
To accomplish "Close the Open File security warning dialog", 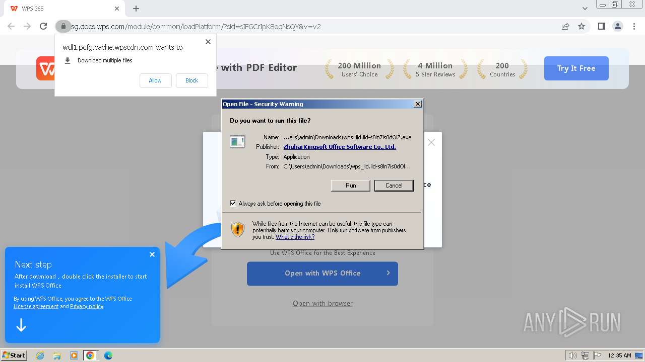I will [x=417, y=104].
